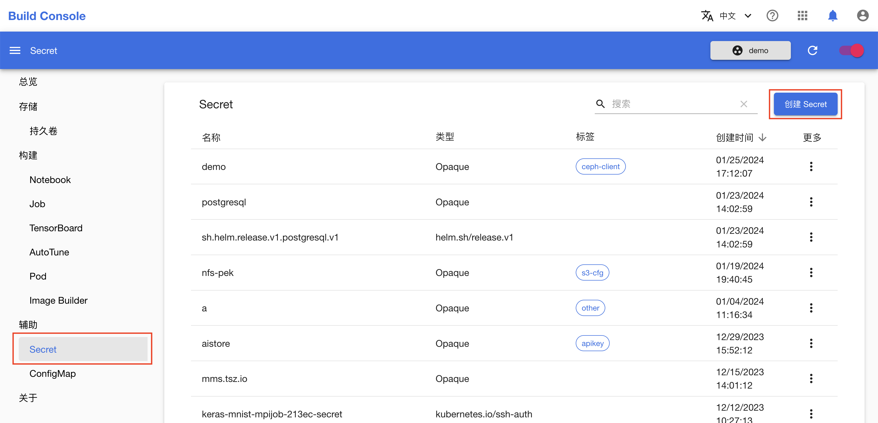Image resolution: width=878 pixels, height=423 pixels.
Task: Click the sort arrow beside 创建时间
Action: click(x=763, y=138)
